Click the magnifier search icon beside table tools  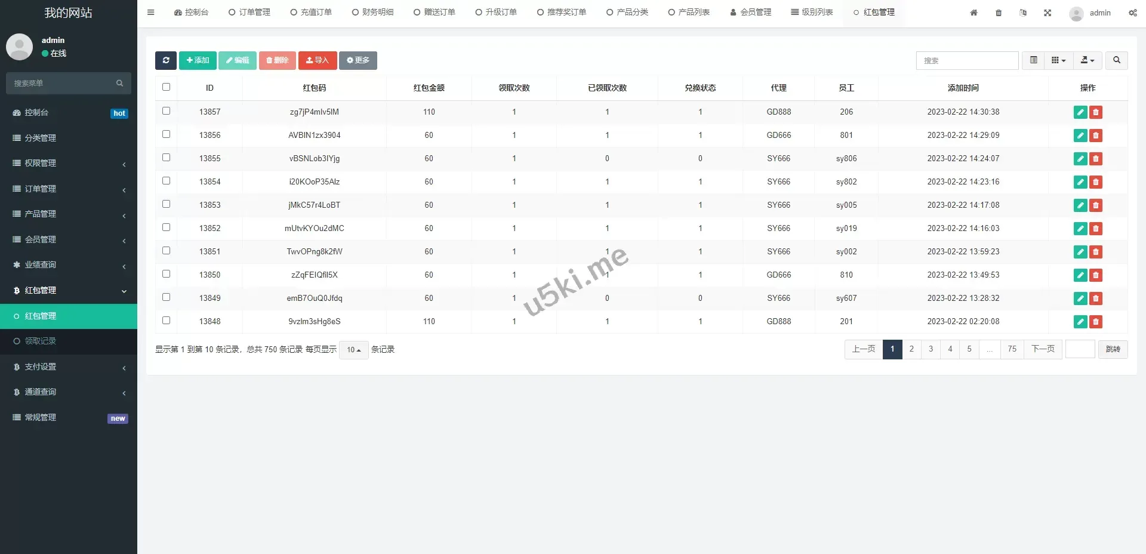(1116, 60)
